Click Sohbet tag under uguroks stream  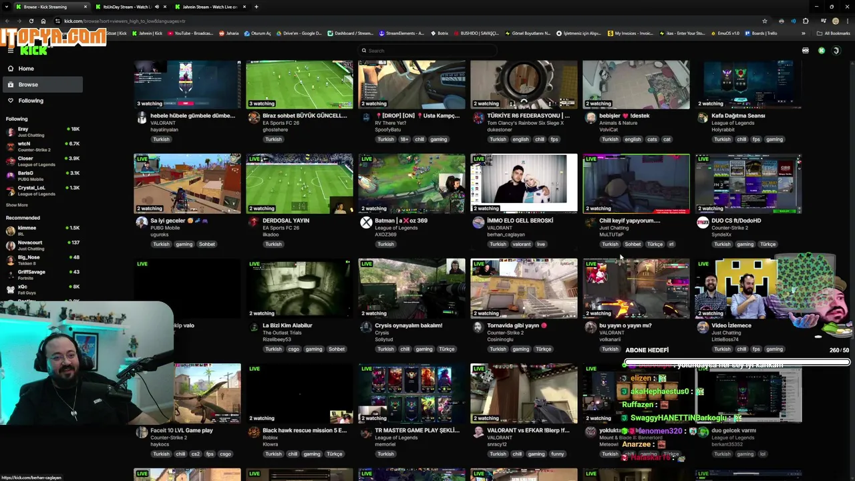[x=207, y=245]
